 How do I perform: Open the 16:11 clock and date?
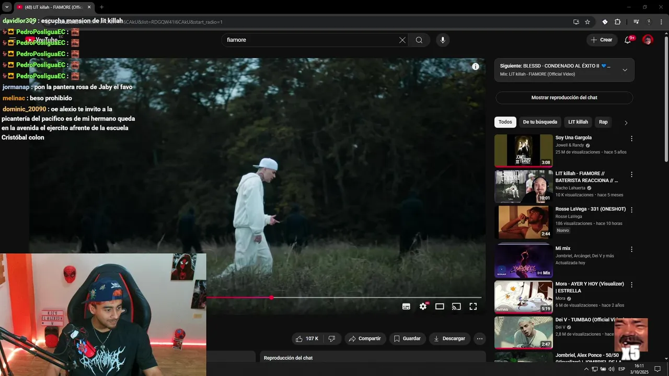tap(639, 369)
